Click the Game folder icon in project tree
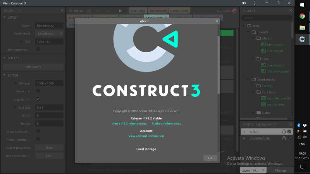The width and height of the screenshot is (310, 174). pyautogui.click(x=258, y=113)
